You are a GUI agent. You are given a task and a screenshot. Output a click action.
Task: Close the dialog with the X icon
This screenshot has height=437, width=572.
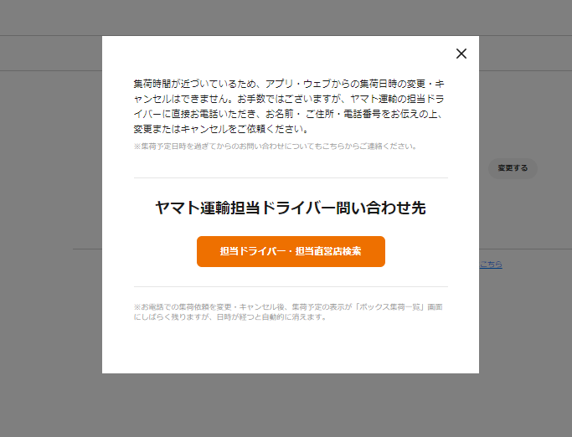coord(461,54)
